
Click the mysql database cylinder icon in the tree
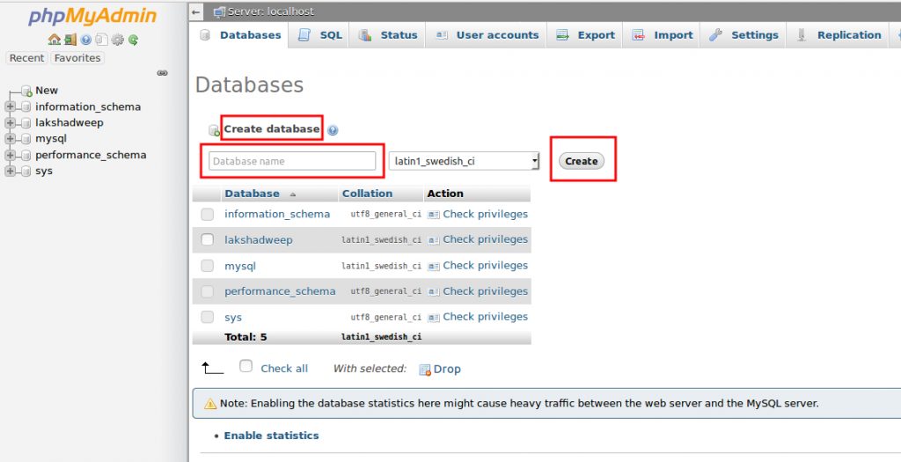[x=26, y=139]
